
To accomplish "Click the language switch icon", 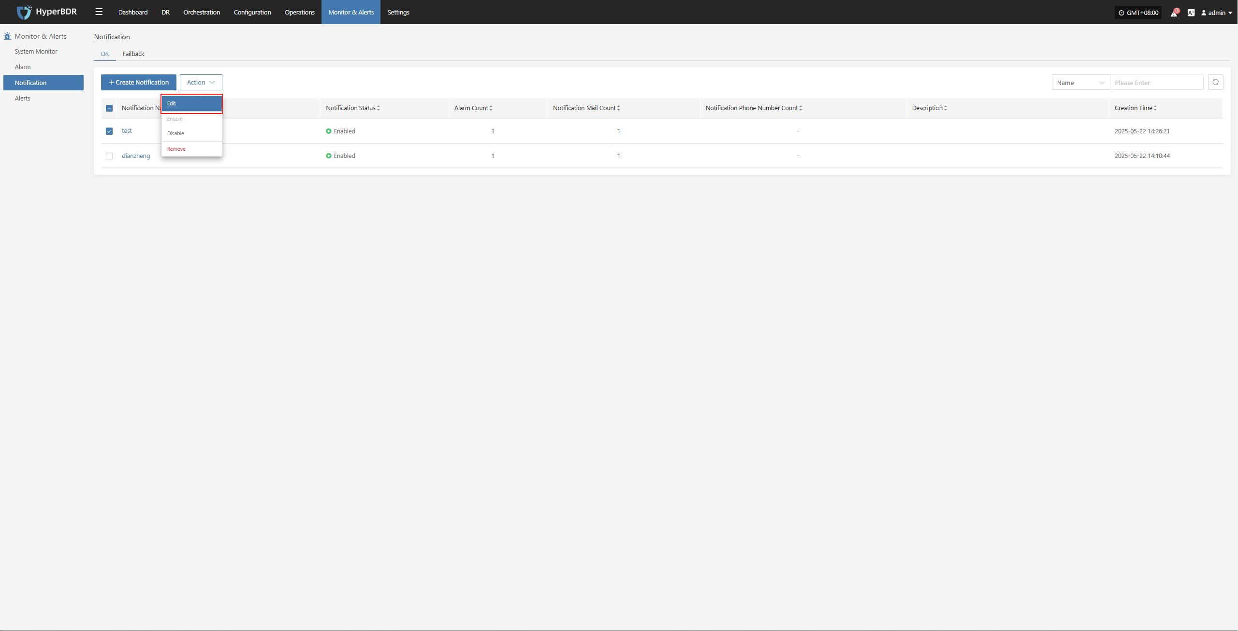I will (1191, 13).
